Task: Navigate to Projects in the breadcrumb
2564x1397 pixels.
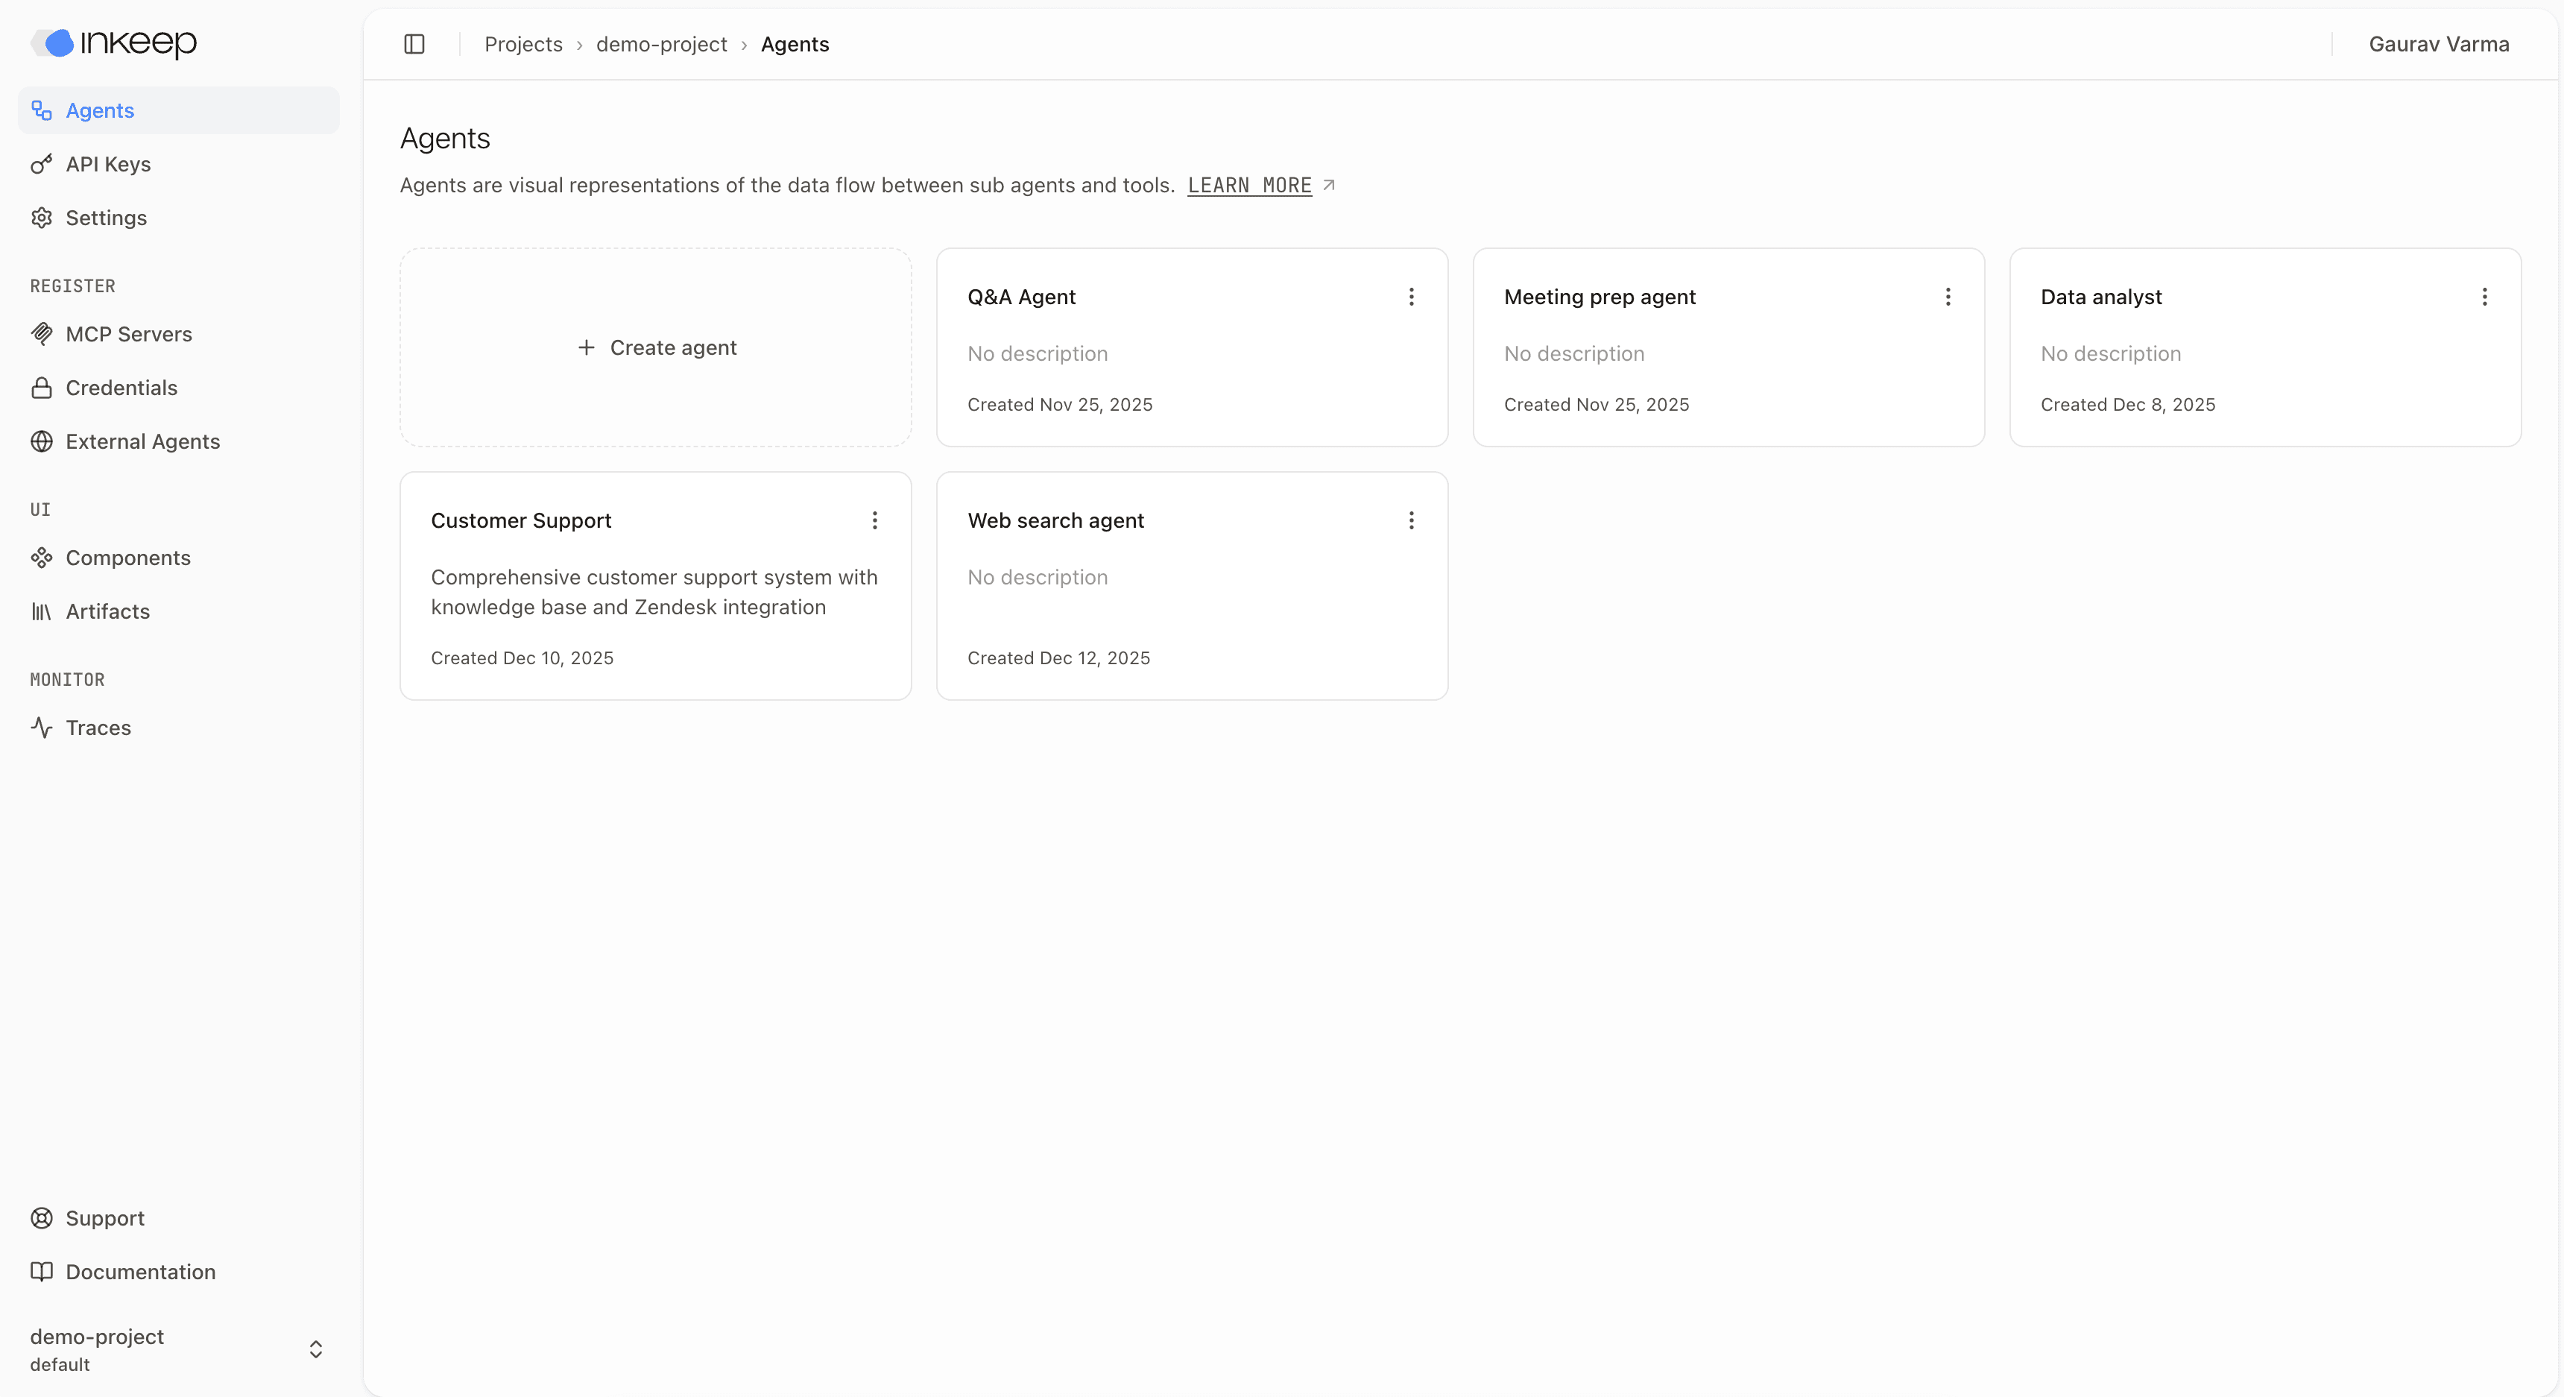Action: click(x=523, y=44)
